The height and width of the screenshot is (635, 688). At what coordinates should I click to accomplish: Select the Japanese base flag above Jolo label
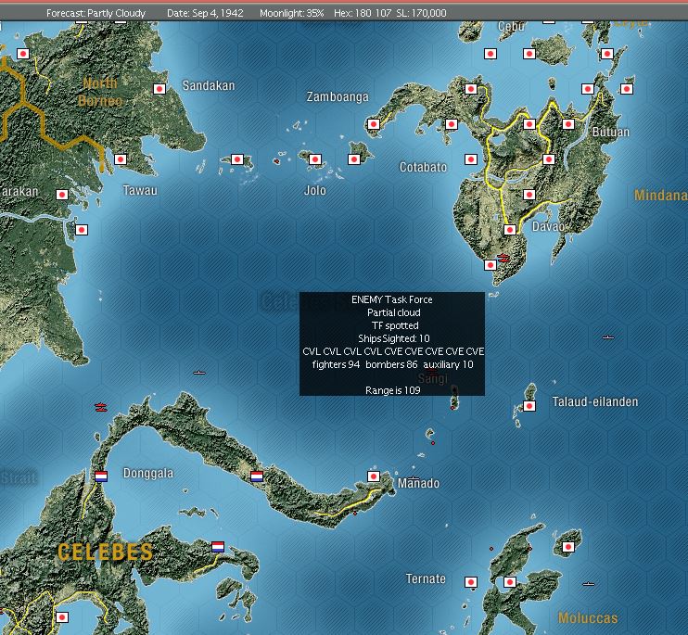pos(315,159)
